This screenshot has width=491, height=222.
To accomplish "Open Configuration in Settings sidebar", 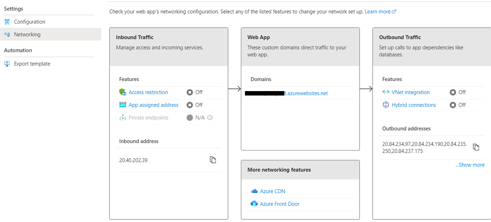I will click(30, 22).
